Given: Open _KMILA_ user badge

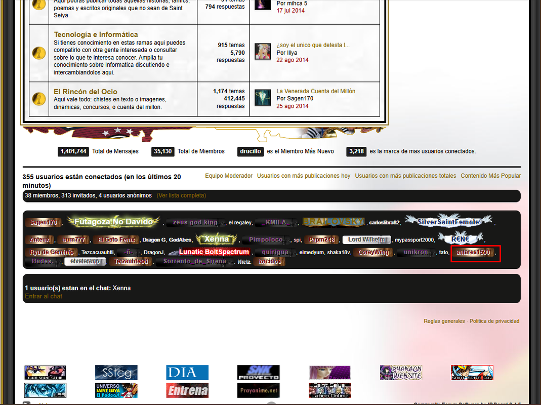Looking at the screenshot, I should tap(276, 222).
